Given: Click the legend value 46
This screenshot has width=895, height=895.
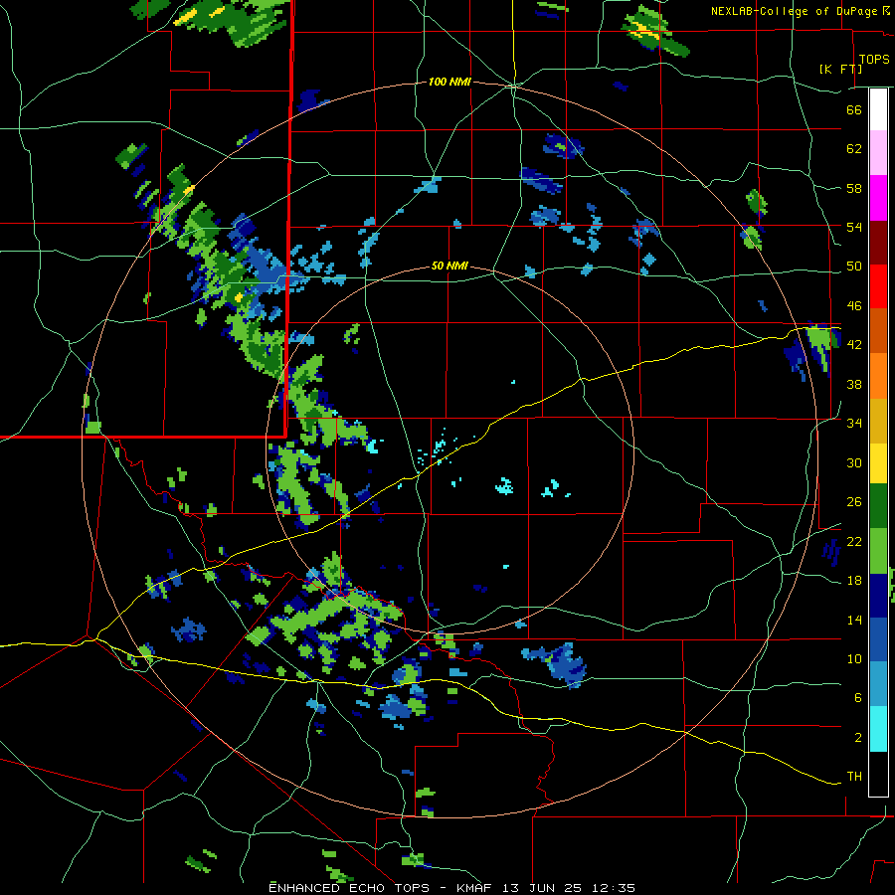Looking at the screenshot, I should (x=854, y=306).
